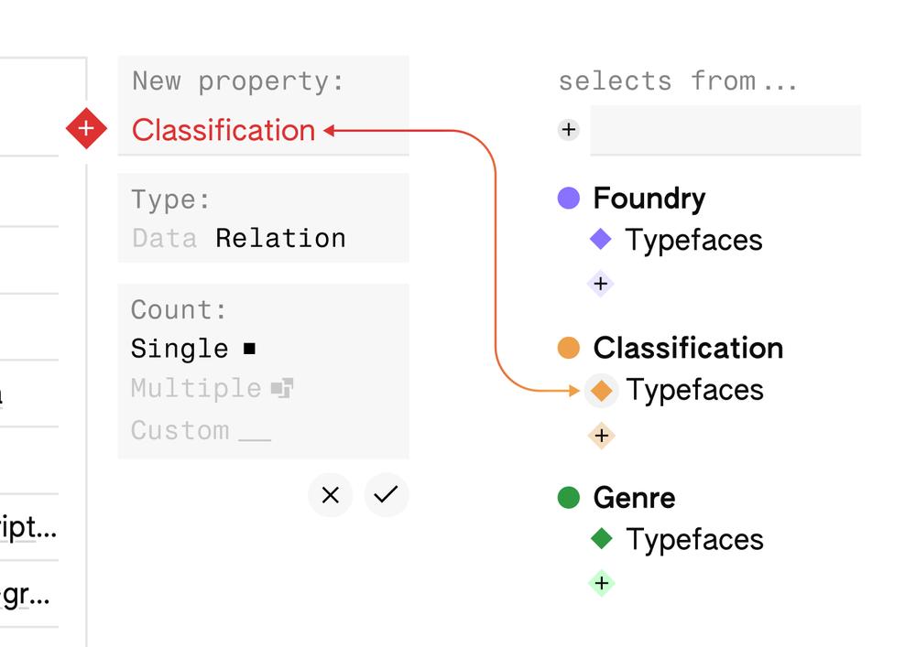Select Multiple count option
Viewport: 916px width, 647px height.
196,389
